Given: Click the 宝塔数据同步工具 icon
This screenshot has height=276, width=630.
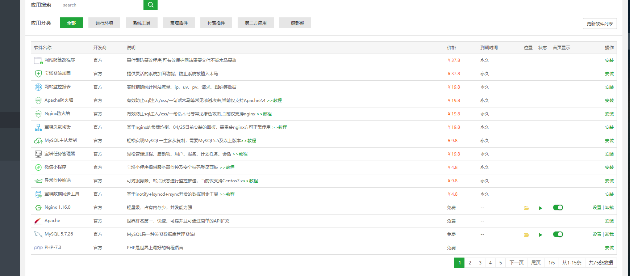Looking at the screenshot, I should (x=38, y=194).
